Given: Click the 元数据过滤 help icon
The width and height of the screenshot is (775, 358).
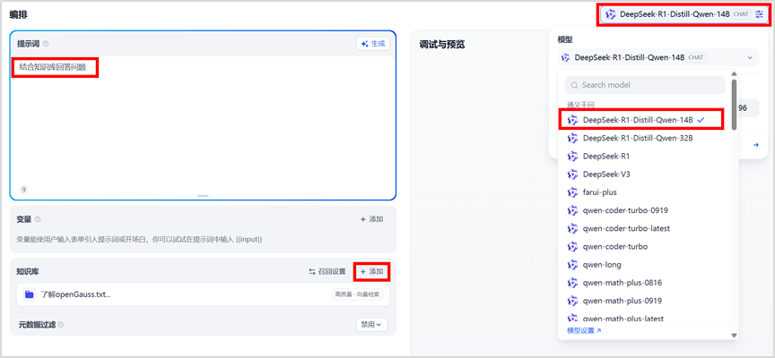Looking at the screenshot, I should (61, 325).
